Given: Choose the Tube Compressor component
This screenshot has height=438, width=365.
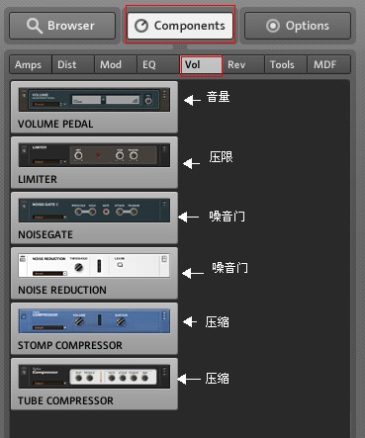Looking at the screenshot, I should [x=94, y=384].
